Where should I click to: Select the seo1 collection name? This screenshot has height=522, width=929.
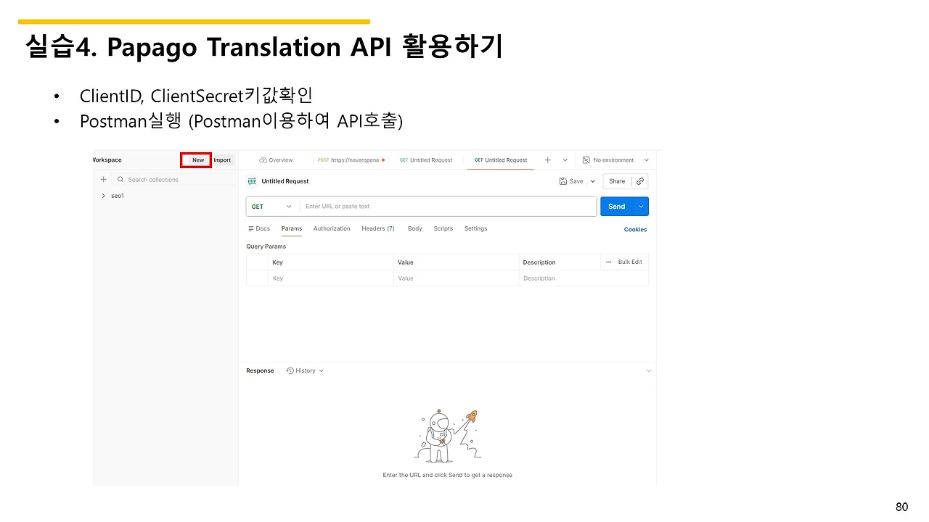118,196
